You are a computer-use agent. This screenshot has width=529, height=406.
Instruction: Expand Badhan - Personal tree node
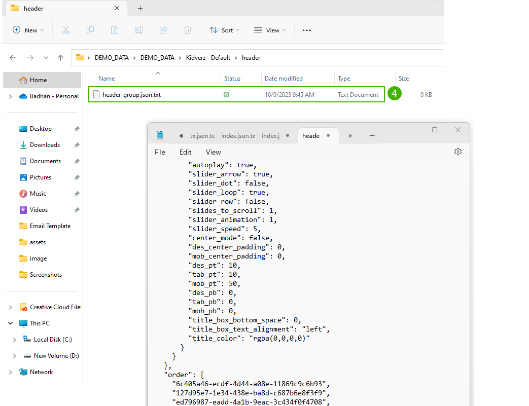pos(11,96)
